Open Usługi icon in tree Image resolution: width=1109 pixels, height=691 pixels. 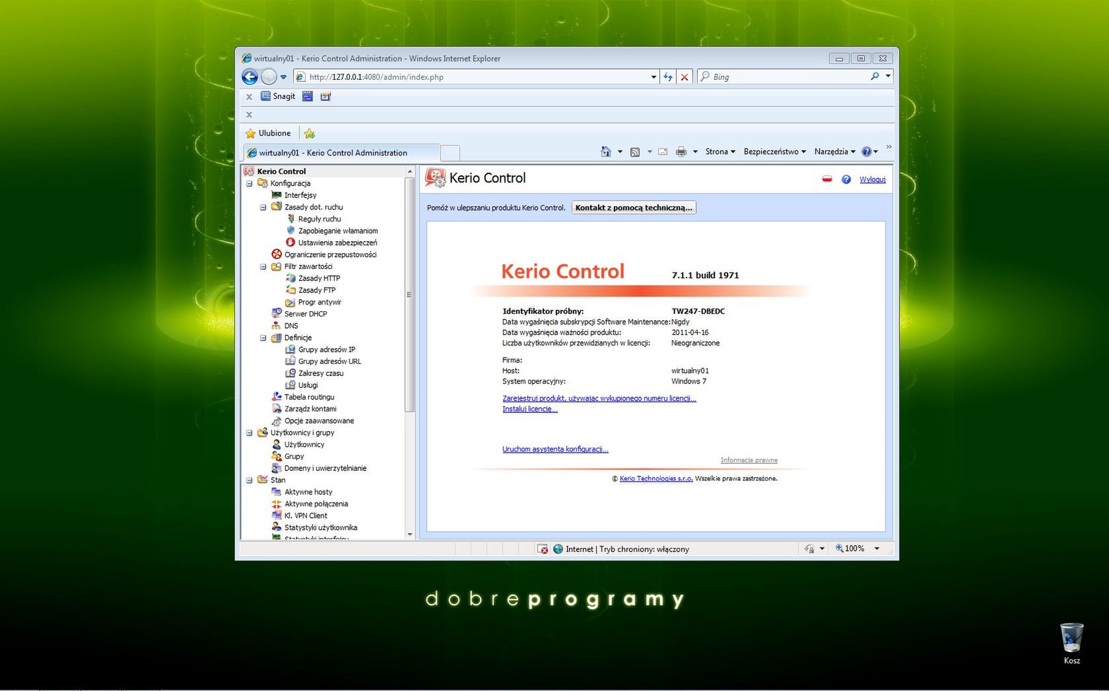point(290,385)
